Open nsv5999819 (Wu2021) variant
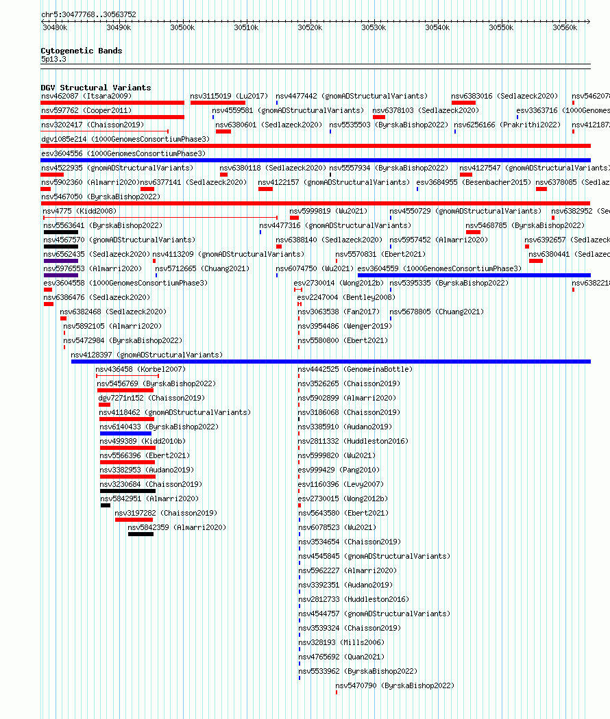This screenshot has height=719, width=610. pyautogui.click(x=328, y=211)
